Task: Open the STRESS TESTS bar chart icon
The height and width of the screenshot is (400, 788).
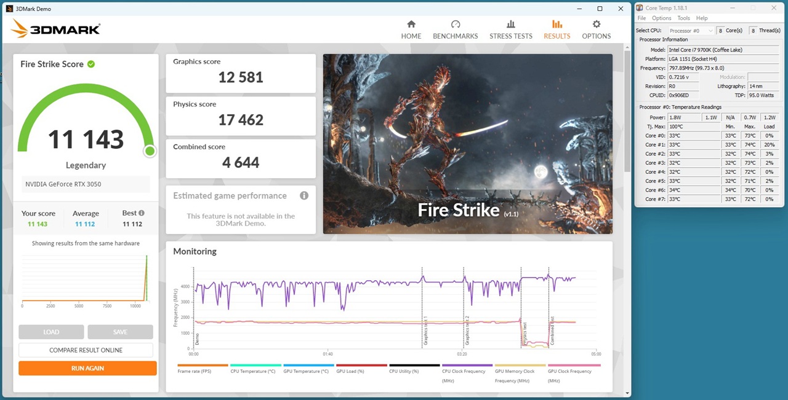Action: click(x=511, y=24)
